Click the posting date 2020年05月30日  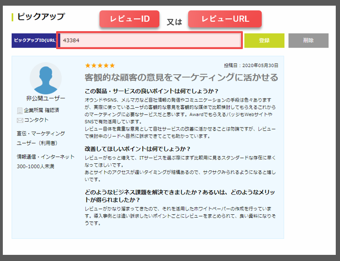point(260,66)
